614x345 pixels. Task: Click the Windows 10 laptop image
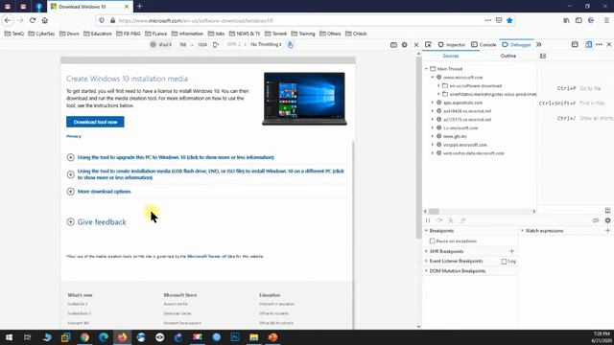point(304,99)
